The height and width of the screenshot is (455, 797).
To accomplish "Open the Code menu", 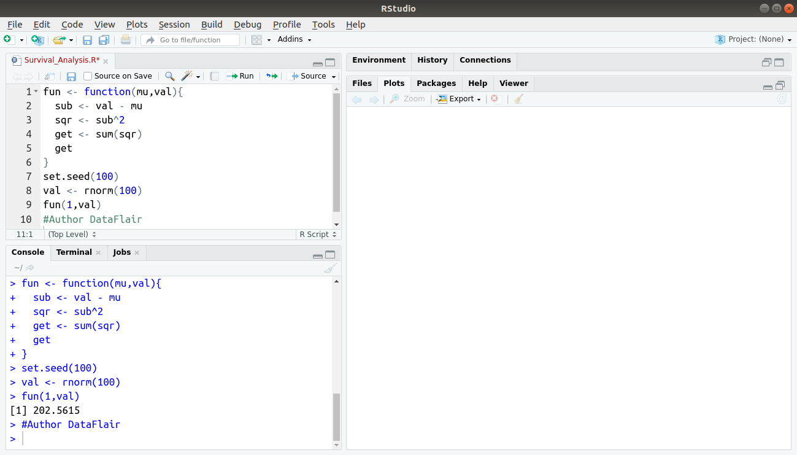I will click(x=72, y=25).
